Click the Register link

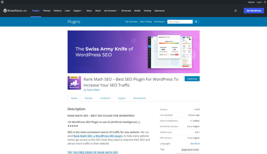(251, 2)
